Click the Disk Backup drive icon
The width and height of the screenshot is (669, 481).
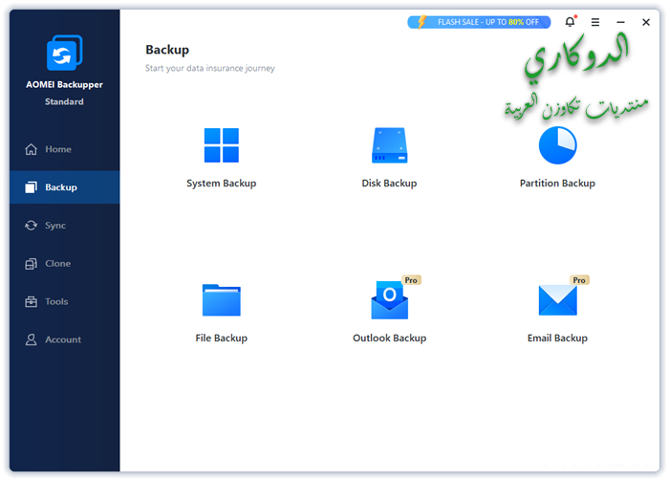pyautogui.click(x=390, y=145)
